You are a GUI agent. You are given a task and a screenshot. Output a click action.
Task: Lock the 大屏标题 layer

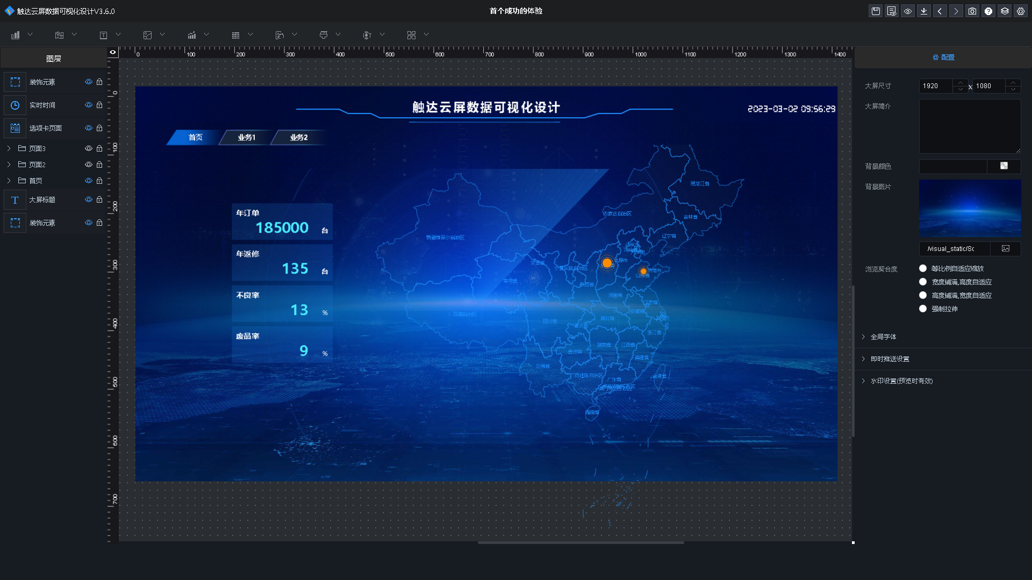pos(99,199)
